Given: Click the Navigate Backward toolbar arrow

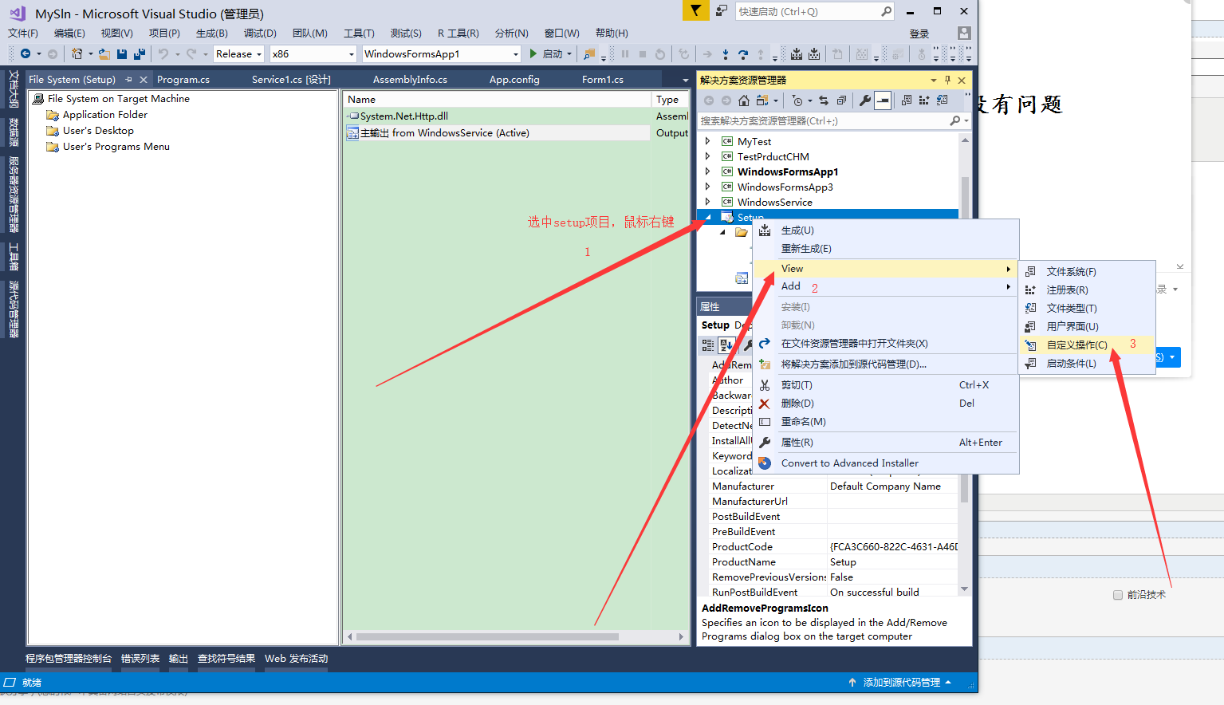Looking at the screenshot, I should tap(26, 53).
